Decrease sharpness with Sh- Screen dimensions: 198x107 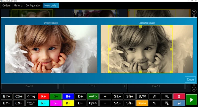click(x=130, y=103)
